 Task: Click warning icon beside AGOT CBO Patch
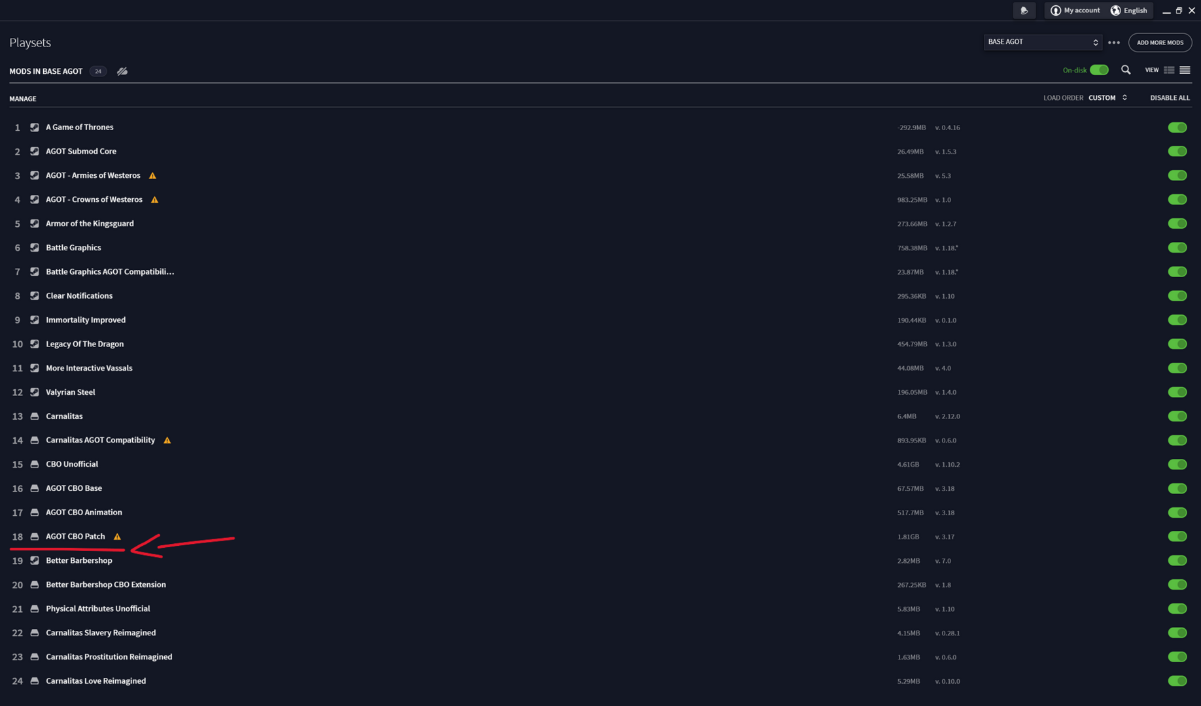click(x=118, y=537)
